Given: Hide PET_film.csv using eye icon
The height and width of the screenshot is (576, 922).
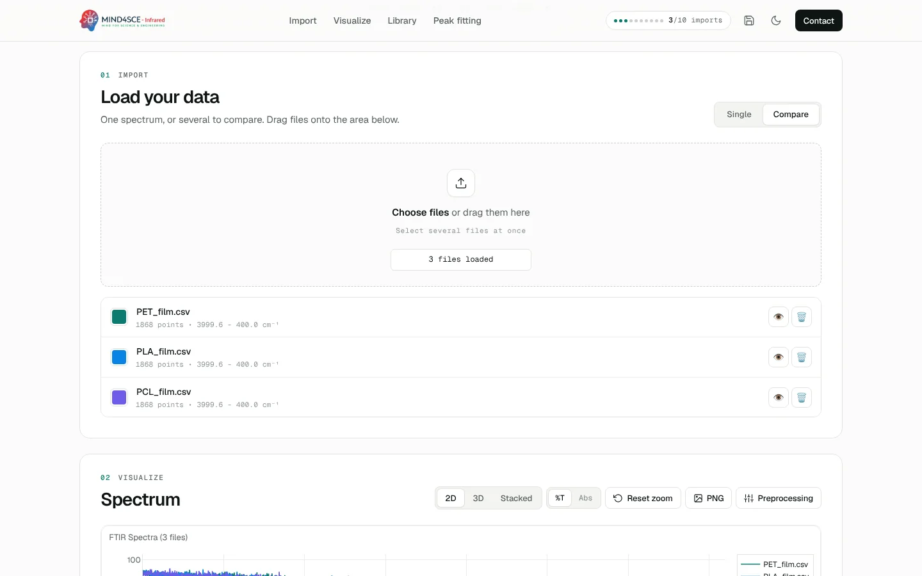Looking at the screenshot, I should [x=779, y=317].
